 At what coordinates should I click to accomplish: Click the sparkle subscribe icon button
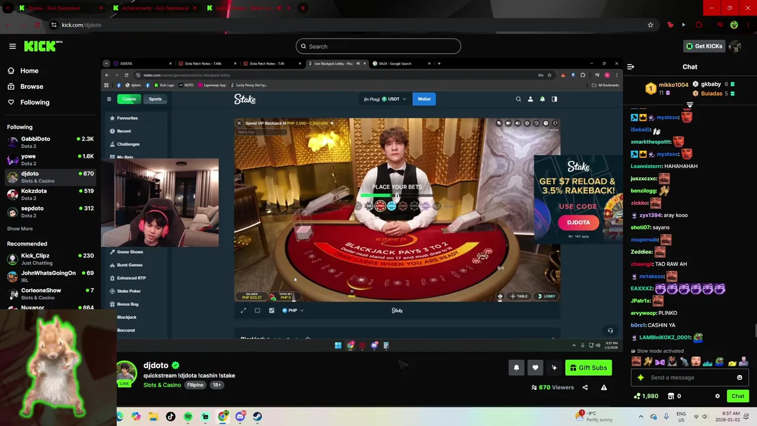click(x=554, y=367)
